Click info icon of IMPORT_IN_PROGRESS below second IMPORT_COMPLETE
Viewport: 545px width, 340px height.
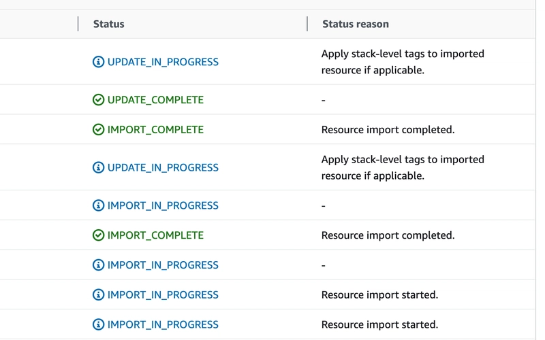tap(98, 265)
